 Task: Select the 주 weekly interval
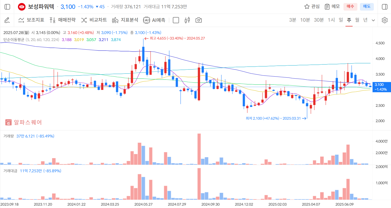pyautogui.click(x=349, y=20)
